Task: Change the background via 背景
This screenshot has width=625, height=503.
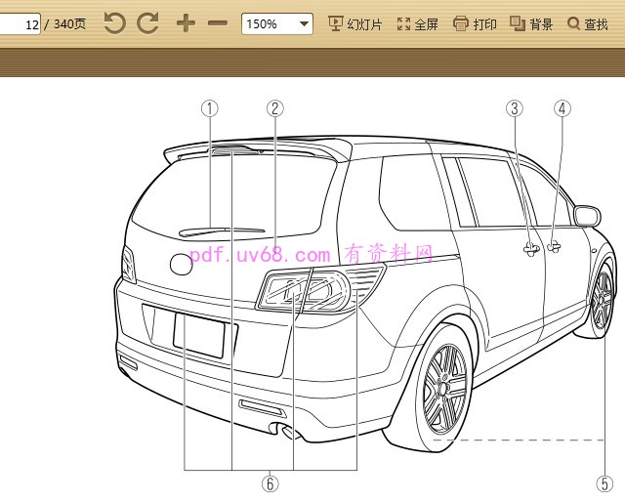Action: point(531,23)
